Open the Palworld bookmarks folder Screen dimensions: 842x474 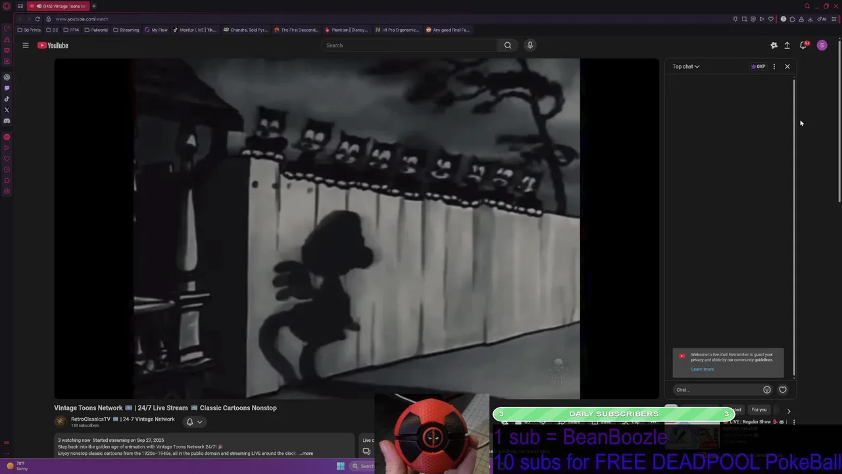96,30
